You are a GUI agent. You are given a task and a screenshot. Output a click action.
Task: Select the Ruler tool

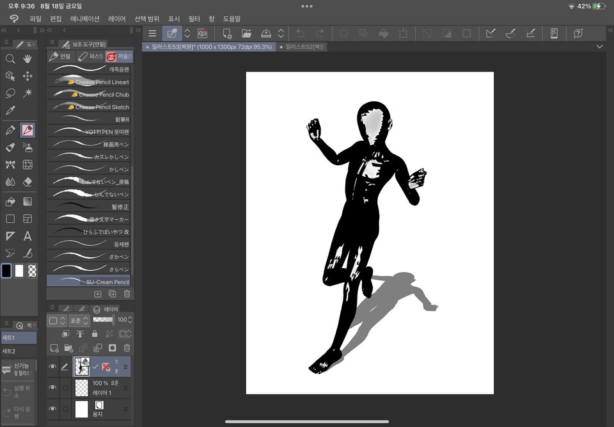10,236
